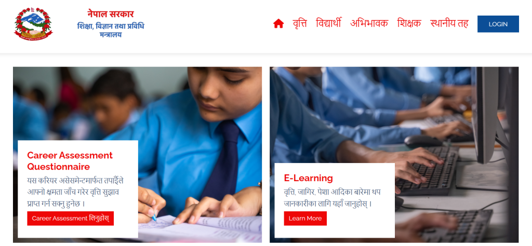Click the Learn More button
The width and height of the screenshot is (532, 246).
tap(305, 218)
